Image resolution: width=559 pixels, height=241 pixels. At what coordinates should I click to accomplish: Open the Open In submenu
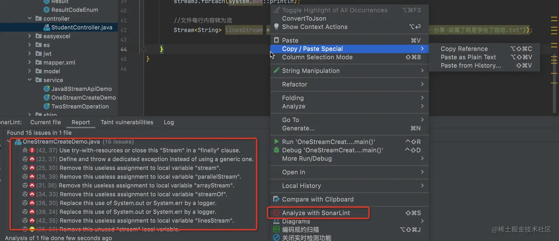click(x=349, y=172)
